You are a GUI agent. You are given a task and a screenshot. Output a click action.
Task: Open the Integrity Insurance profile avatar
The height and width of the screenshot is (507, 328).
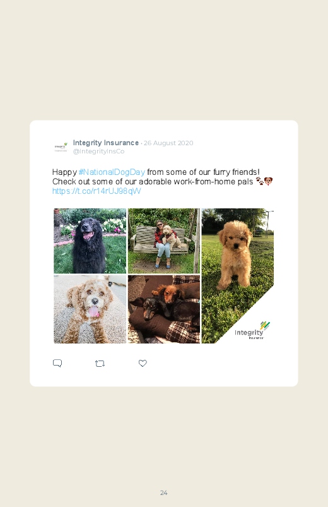click(61, 147)
